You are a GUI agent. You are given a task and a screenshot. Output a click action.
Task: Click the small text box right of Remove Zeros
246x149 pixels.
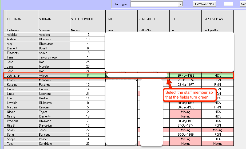coord(228,4)
